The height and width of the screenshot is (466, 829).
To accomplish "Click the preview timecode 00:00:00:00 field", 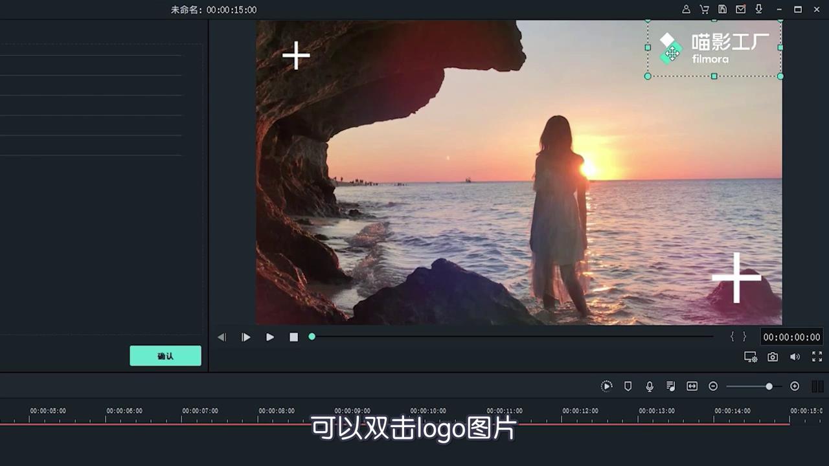I will click(x=791, y=337).
